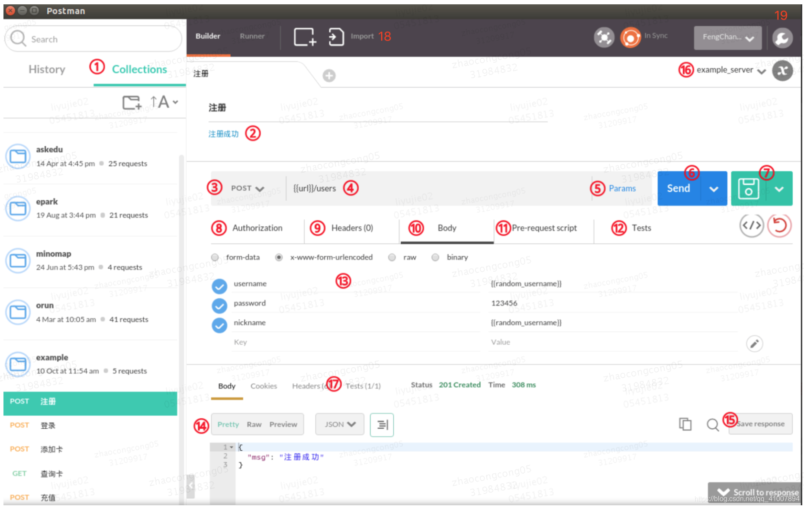Uncheck the username parameter checkbox
This screenshot has height=507, width=804.
tap(219, 286)
